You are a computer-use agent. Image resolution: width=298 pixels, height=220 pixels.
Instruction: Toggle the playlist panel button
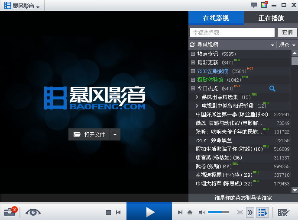pyautogui.click(x=263, y=212)
